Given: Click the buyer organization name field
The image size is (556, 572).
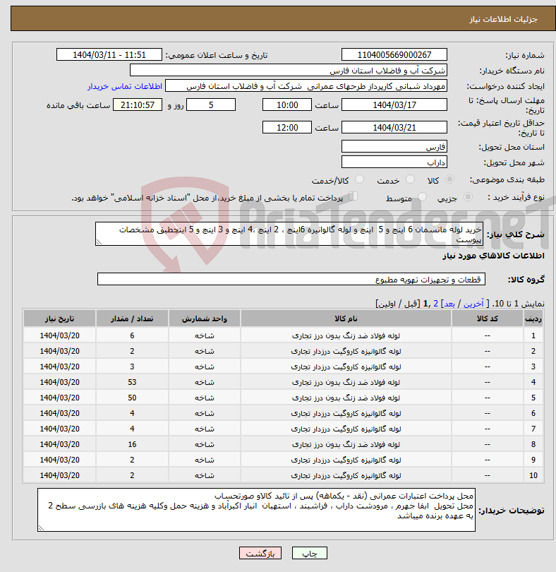Looking at the screenshot, I should (289, 71).
